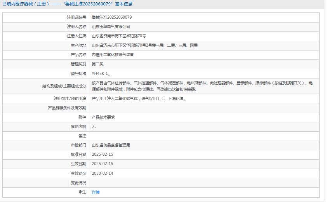Click the 备注 label
The image size is (327, 202).
point(82,136)
